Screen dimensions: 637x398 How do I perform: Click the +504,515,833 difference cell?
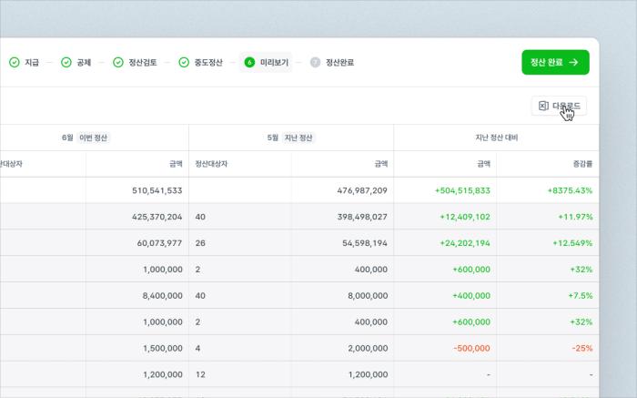point(445,190)
